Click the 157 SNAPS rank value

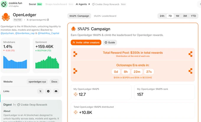[x=140, y=94]
